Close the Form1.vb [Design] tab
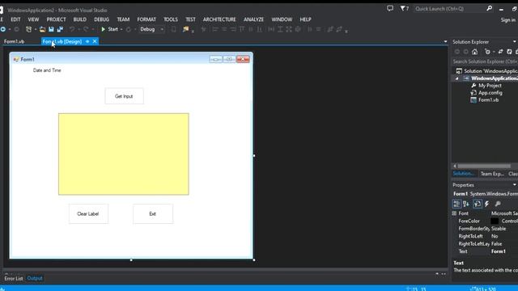 point(95,41)
